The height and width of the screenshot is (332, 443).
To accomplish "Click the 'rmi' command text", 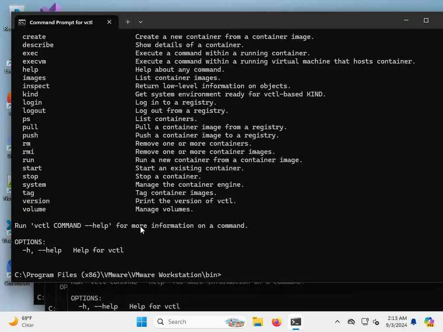I will [28, 152].
